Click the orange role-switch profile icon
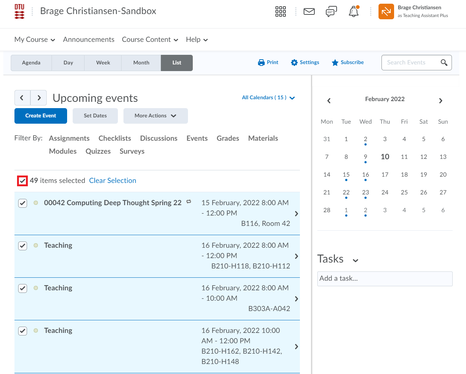Image resolution: width=466 pixels, height=374 pixels. click(386, 11)
